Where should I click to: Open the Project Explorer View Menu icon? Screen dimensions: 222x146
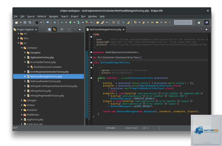(69, 29)
